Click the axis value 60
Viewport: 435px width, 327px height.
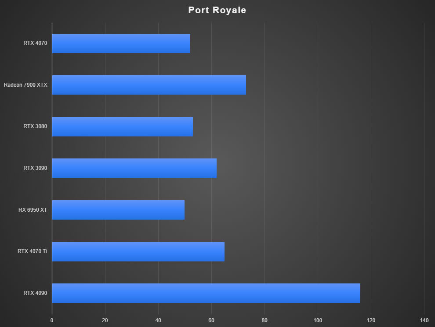[211, 320]
